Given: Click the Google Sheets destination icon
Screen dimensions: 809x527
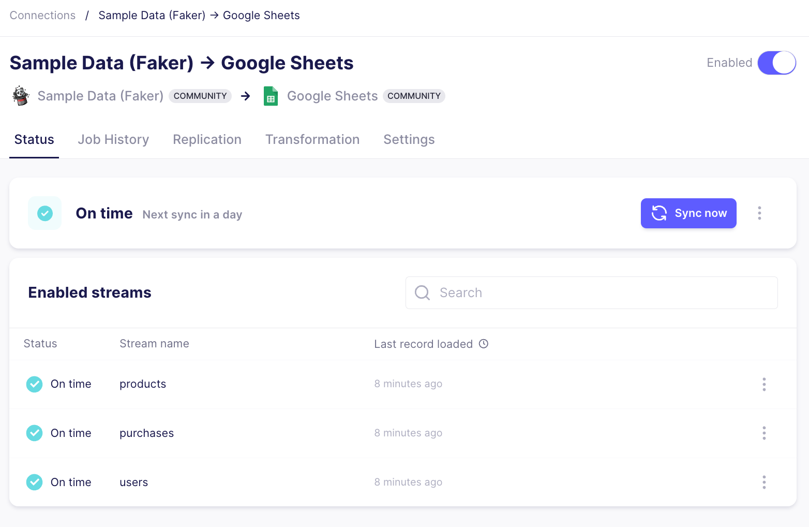Looking at the screenshot, I should [271, 96].
